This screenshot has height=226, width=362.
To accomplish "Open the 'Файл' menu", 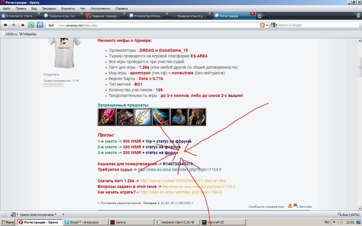I will tap(7, 8).
